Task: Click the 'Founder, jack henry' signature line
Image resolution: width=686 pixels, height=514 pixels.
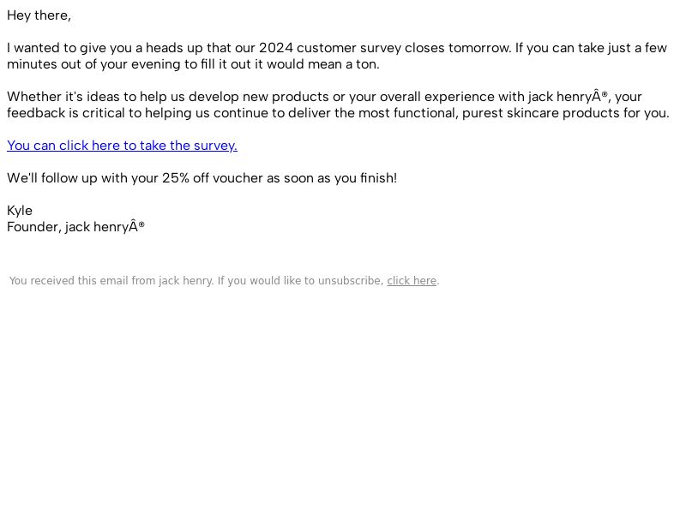Action: [75, 227]
